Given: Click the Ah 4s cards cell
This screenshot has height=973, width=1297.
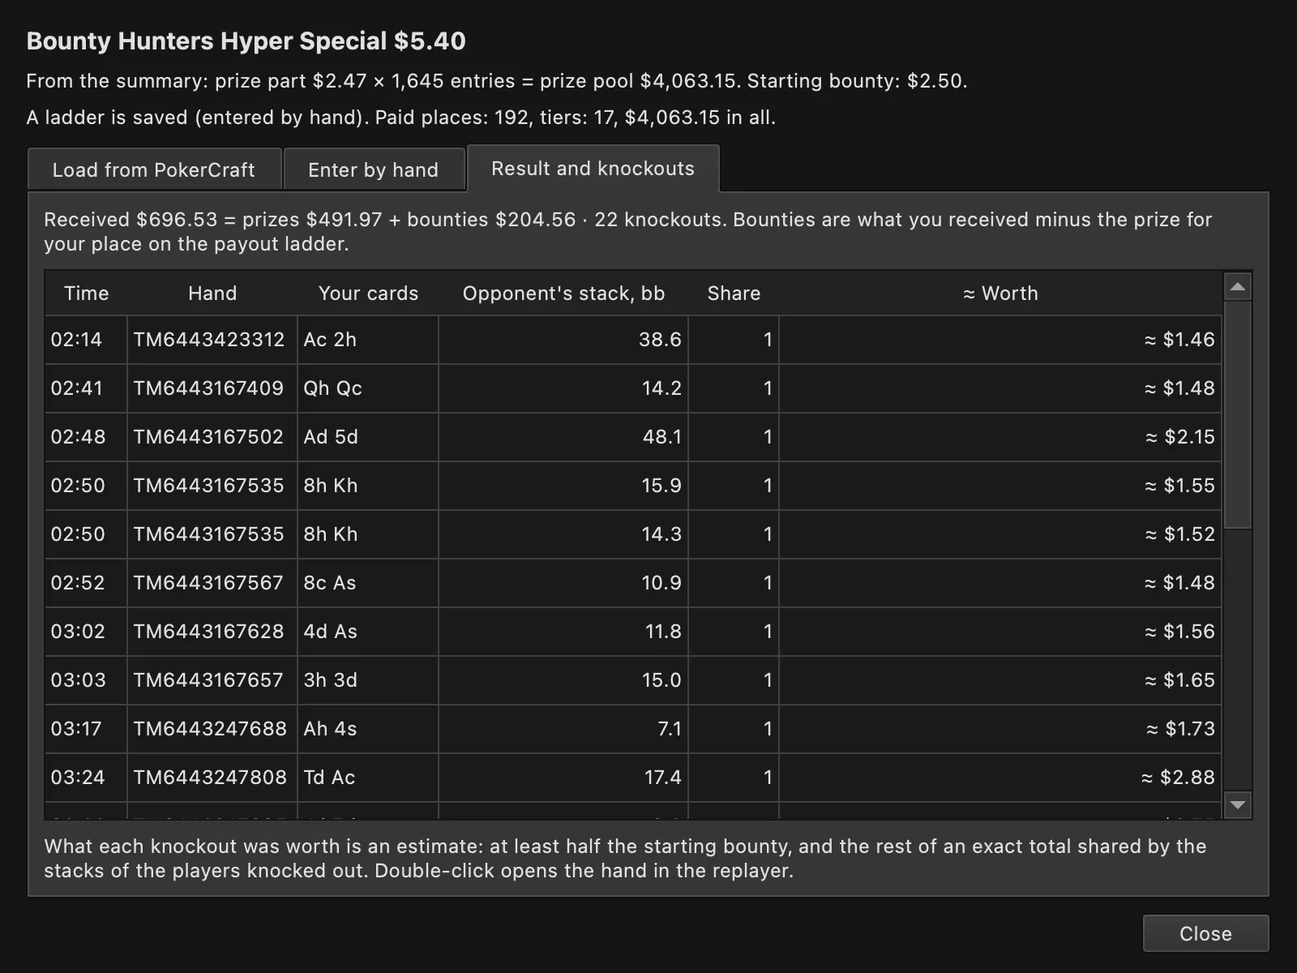Looking at the screenshot, I should coord(368,729).
